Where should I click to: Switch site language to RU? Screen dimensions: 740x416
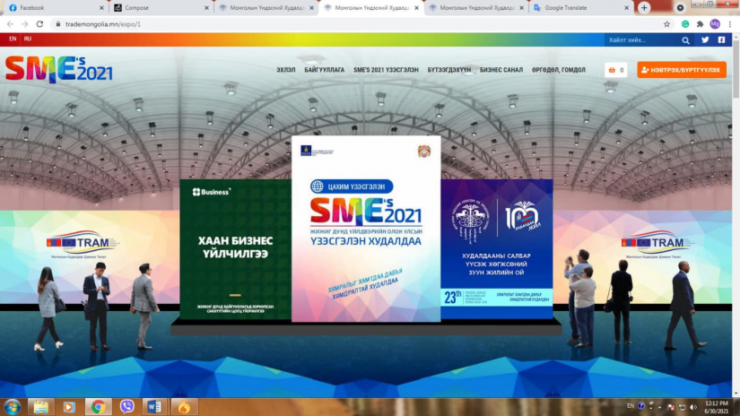pos(28,39)
